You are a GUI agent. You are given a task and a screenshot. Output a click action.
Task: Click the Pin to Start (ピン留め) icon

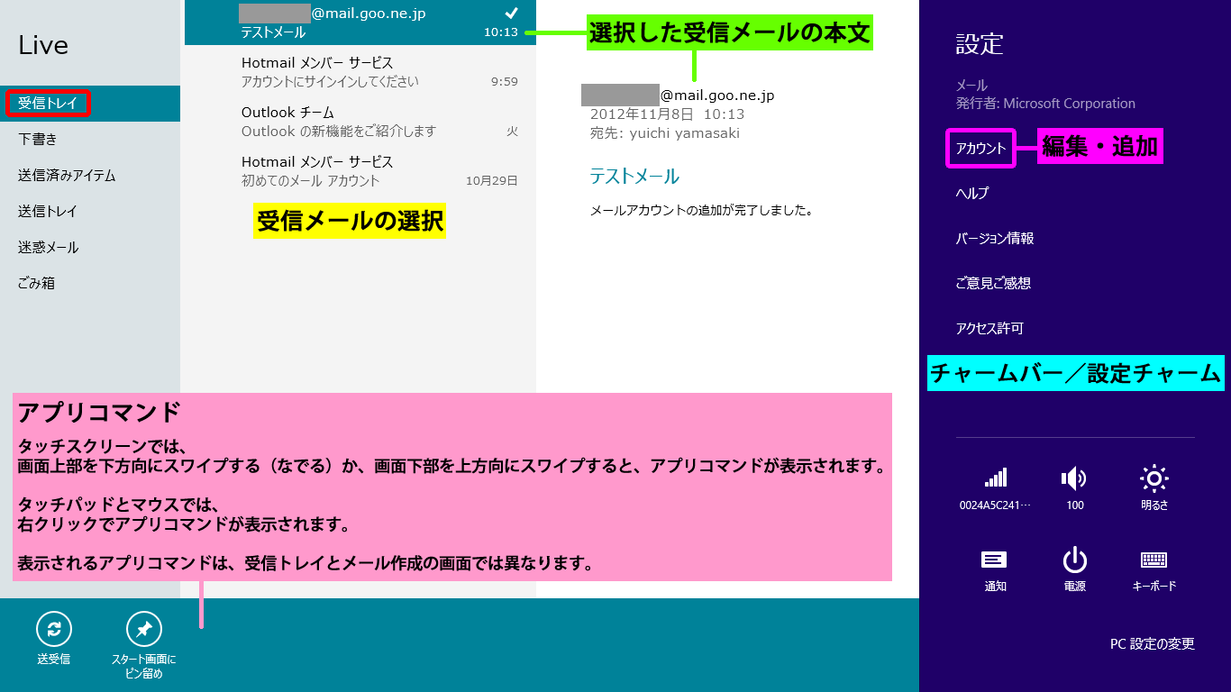[x=143, y=629]
